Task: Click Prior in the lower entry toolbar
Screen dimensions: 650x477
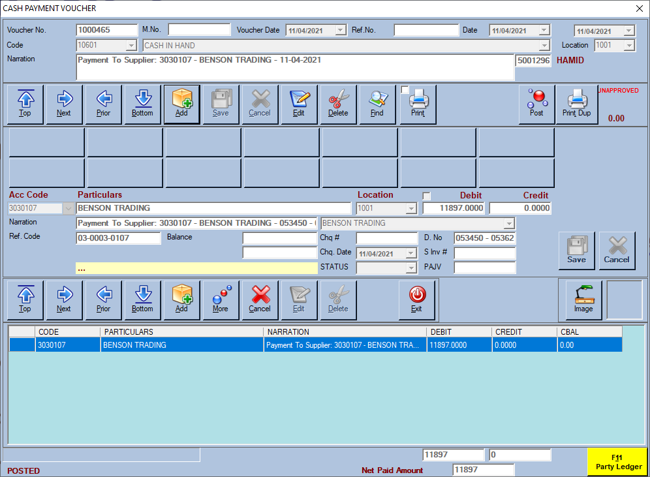Action: tap(103, 300)
